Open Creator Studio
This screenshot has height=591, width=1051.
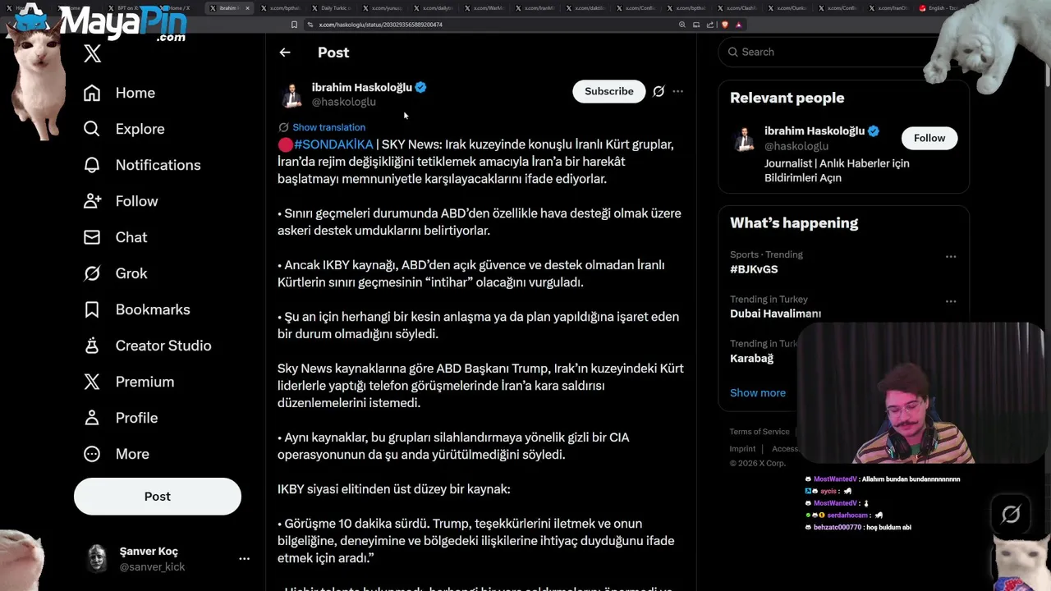(x=147, y=346)
